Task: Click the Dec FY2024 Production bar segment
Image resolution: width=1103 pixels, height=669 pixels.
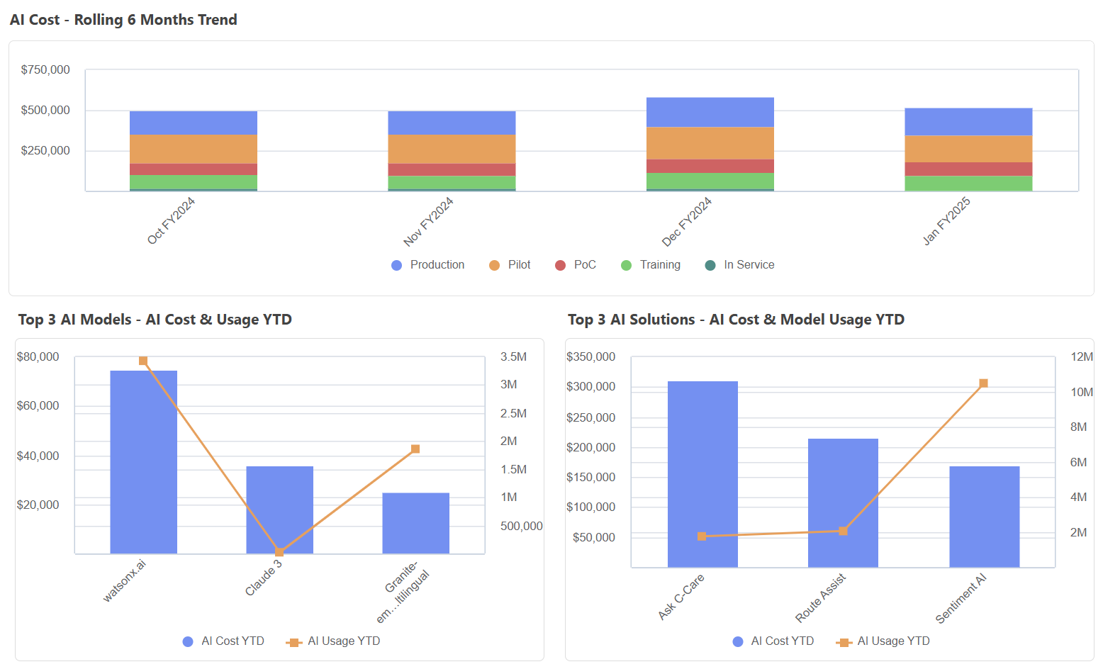Action: (710, 112)
